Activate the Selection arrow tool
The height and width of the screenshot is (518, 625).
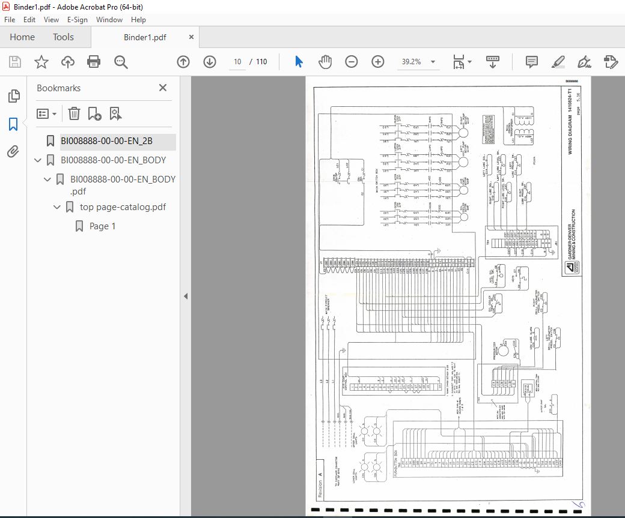299,62
